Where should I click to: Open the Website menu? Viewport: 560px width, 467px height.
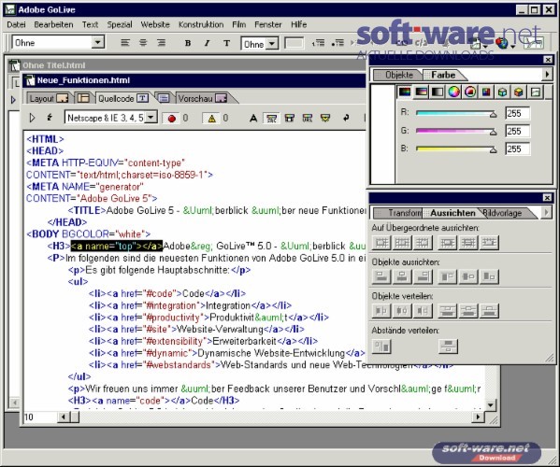click(155, 24)
